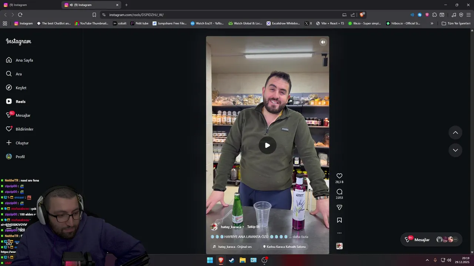Open audio thumbnail beside the reel

[339, 246]
